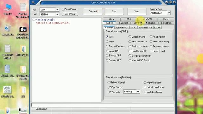Viewport: 203px width, 114px height.
Task: Select Wipe Userdata fastboot option
Action: pos(145,82)
